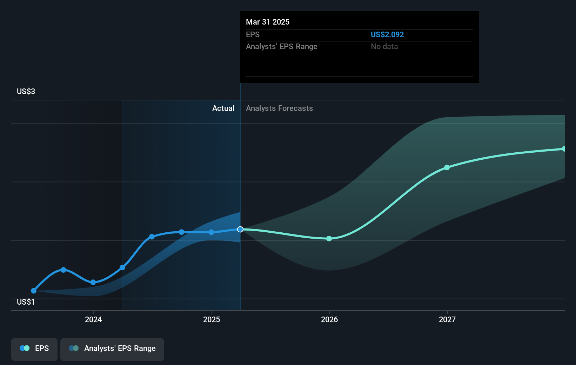
Task: Click the 2026 x-axis label
Action: tap(329, 319)
